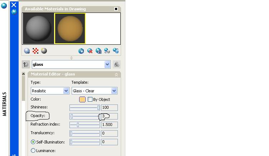This screenshot has height=156, width=269.
Task: Choose the sphere swatch geometry icon
Action: click(27, 51)
